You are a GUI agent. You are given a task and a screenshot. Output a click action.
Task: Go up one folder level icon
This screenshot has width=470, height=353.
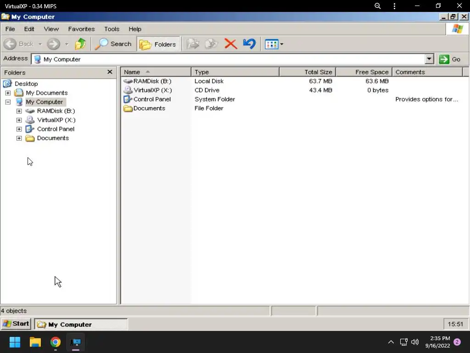pyautogui.click(x=80, y=44)
